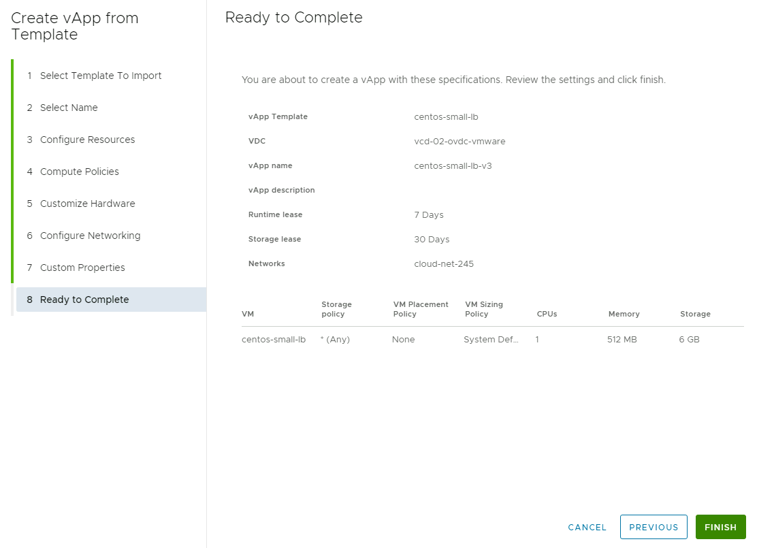
Task: Click the VM Placement Policy column header
Action: (x=421, y=309)
